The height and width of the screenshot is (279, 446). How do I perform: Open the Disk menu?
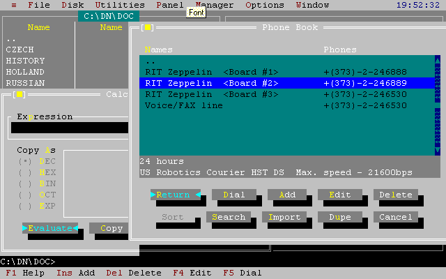(72, 5)
